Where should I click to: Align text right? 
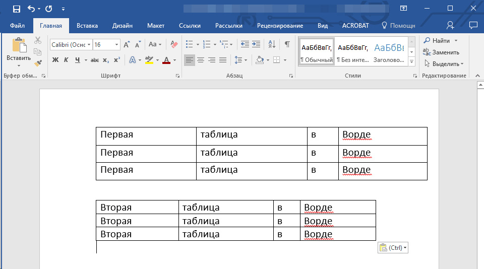[x=212, y=60]
